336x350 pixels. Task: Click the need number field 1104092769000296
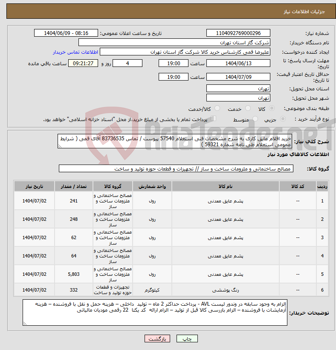[x=238, y=33]
